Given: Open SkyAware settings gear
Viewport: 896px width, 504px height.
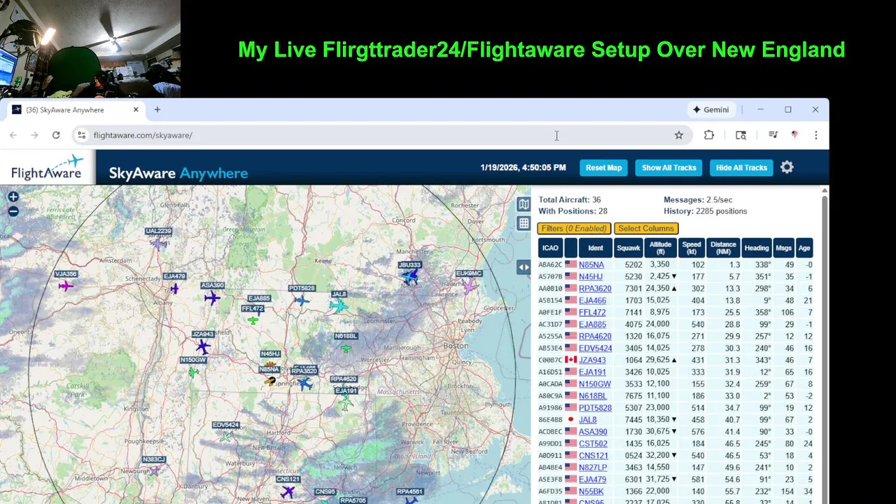Looking at the screenshot, I should tap(787, 167).
